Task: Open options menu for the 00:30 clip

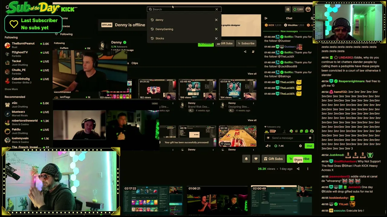Action: [253, 149]
